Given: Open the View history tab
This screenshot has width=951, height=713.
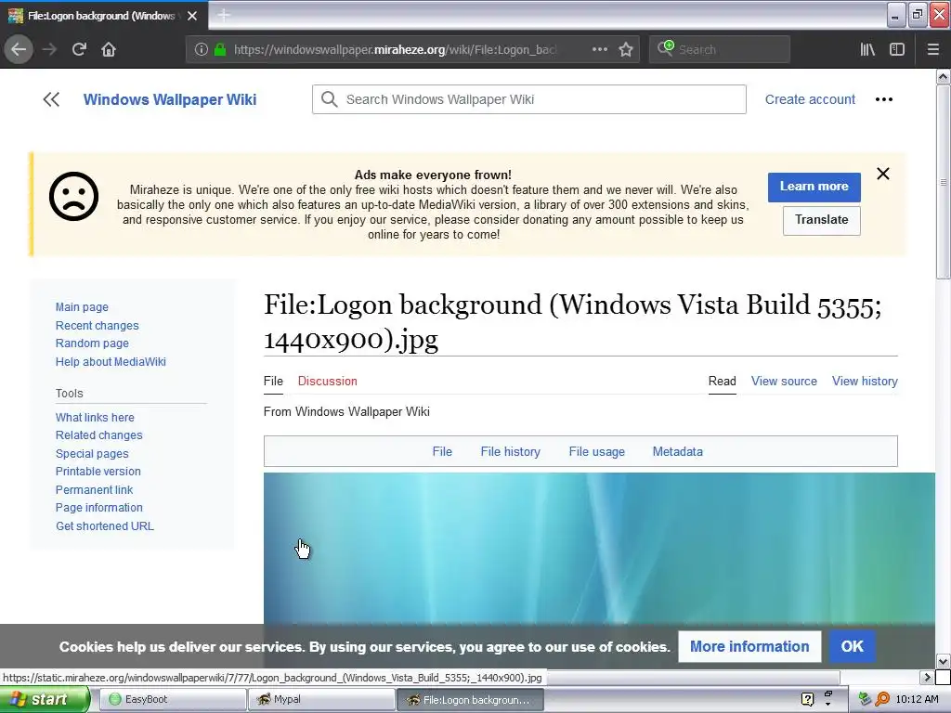Looking at the screenshot, I should pyautogui.click(x=865, y=382).
